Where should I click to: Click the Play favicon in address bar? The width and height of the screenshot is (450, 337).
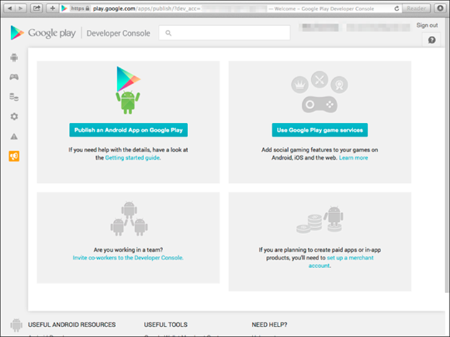[65, 8]
